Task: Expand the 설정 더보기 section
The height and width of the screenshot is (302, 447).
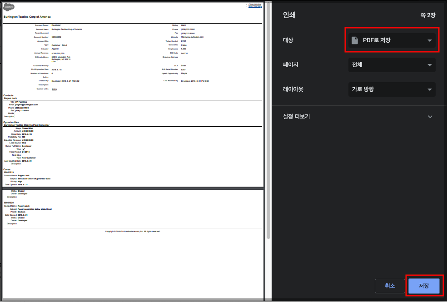Action: [x=359, y=117]
